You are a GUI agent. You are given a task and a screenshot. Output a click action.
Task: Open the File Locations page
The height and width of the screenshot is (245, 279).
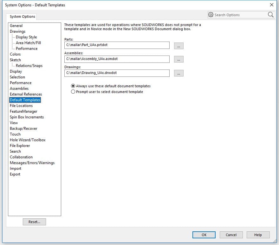pyautogui.click(x=21, y=106)
